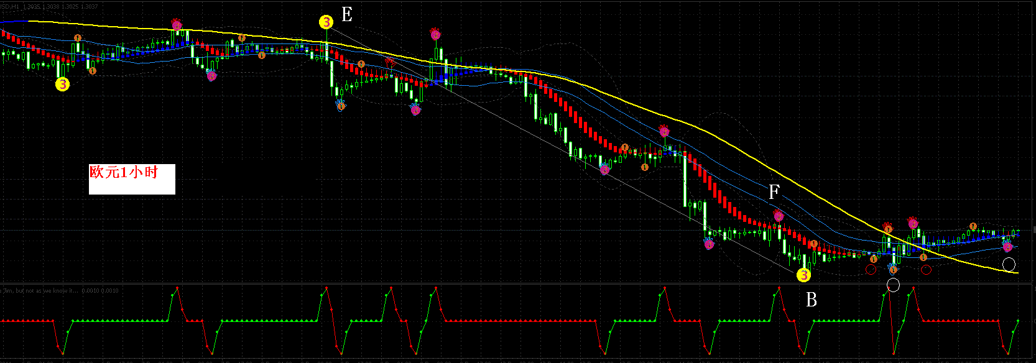Select the white circle above the yellow line's end

click(1009, 265)
